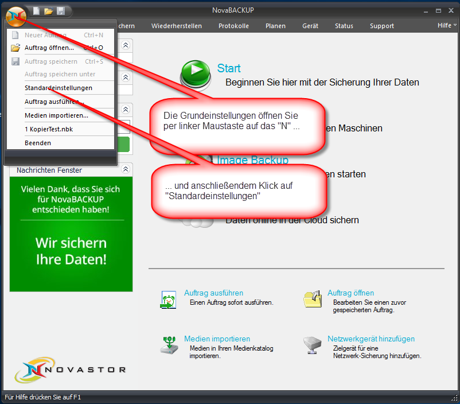Image resolution: width=460 pixels, height=404 pixels.
Task: Click the Auftrag öffnen folder icon
Action: (312, 299)
